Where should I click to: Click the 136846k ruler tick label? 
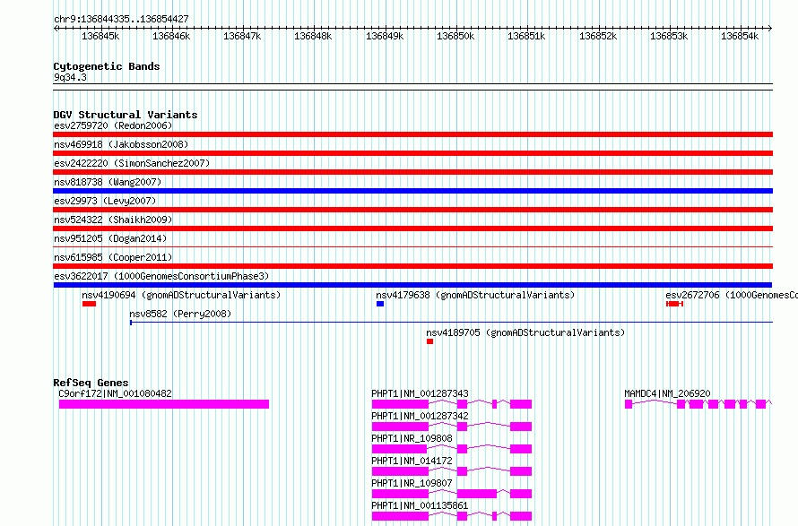(171, 36)
